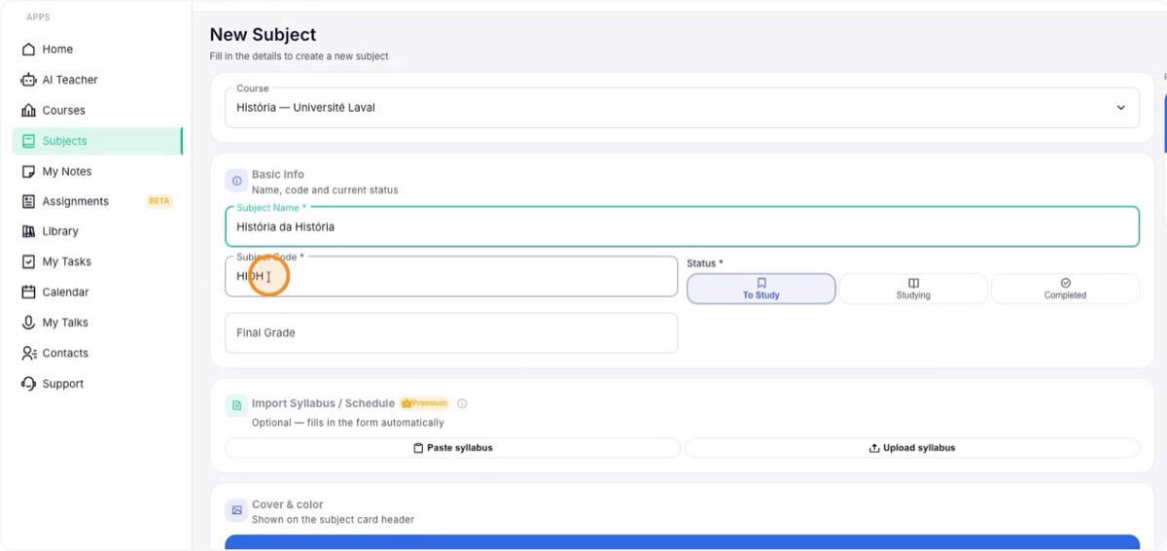
Task: Click the Home house icon
Action: tap(28, 50)
